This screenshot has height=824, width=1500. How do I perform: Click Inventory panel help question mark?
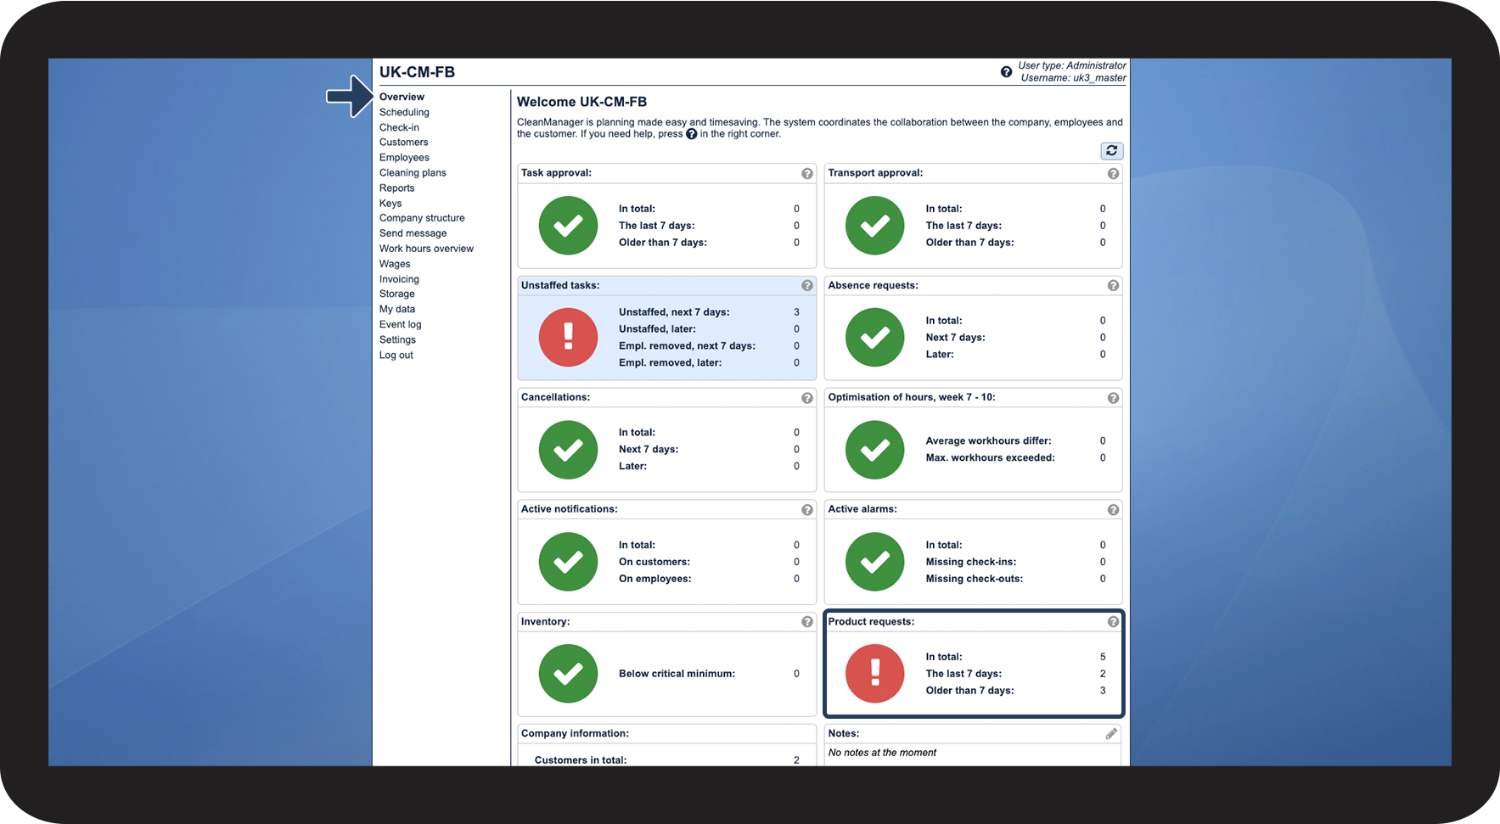coord(806,622)
